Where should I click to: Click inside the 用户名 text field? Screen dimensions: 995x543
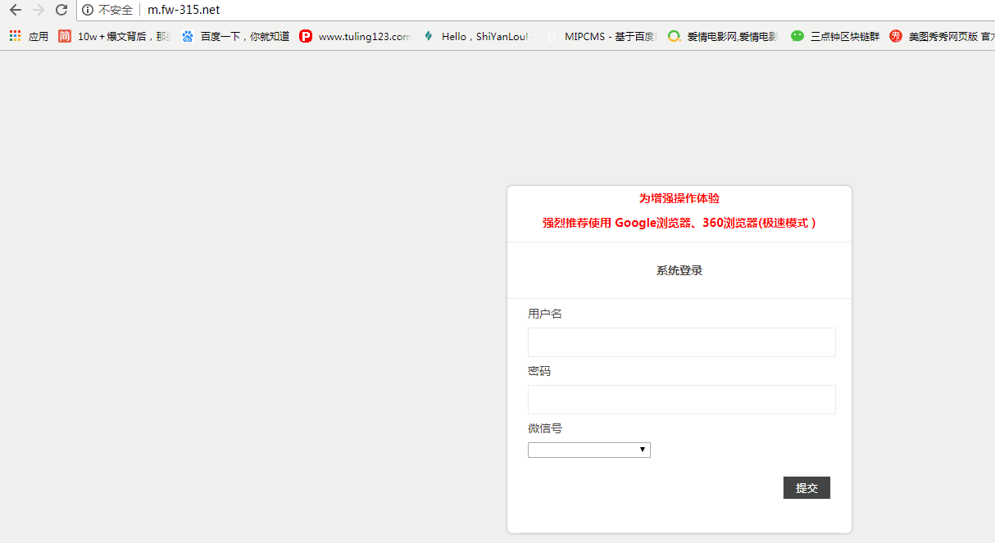pos(680,342)
